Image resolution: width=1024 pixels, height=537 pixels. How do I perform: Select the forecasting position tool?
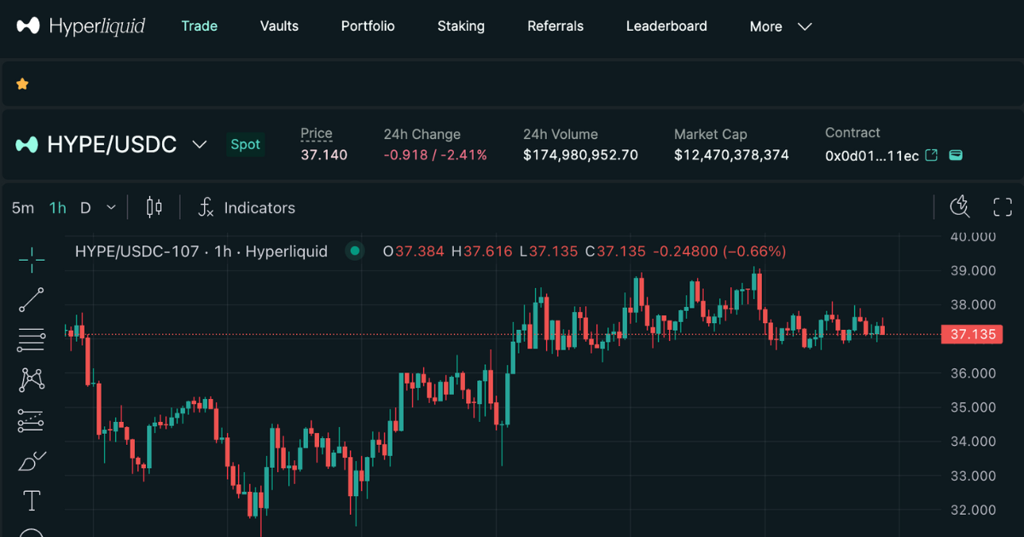point(32,420)
